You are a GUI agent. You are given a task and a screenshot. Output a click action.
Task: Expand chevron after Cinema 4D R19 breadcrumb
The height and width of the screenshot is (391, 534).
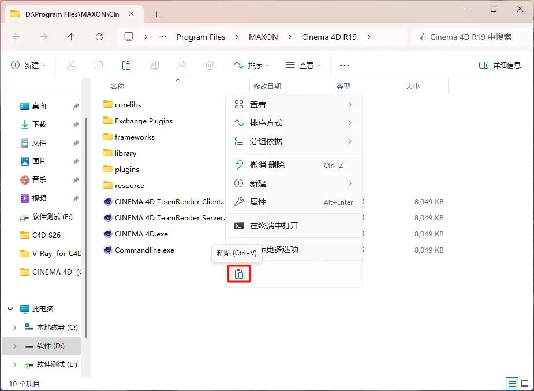coord(369,37)
